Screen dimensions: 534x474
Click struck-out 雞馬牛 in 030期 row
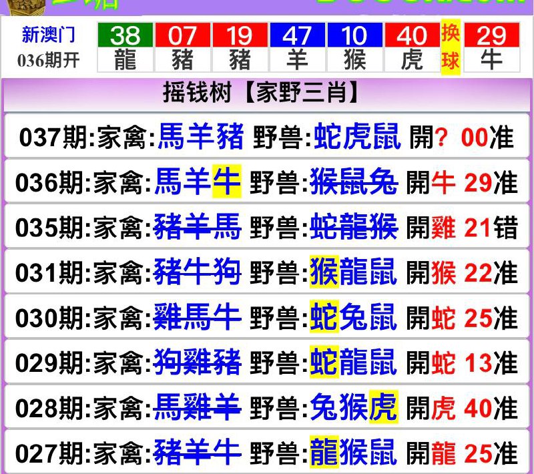198,317
